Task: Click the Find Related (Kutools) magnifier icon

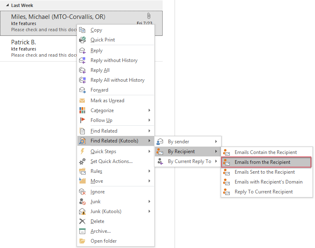Action: click(82, 141)
